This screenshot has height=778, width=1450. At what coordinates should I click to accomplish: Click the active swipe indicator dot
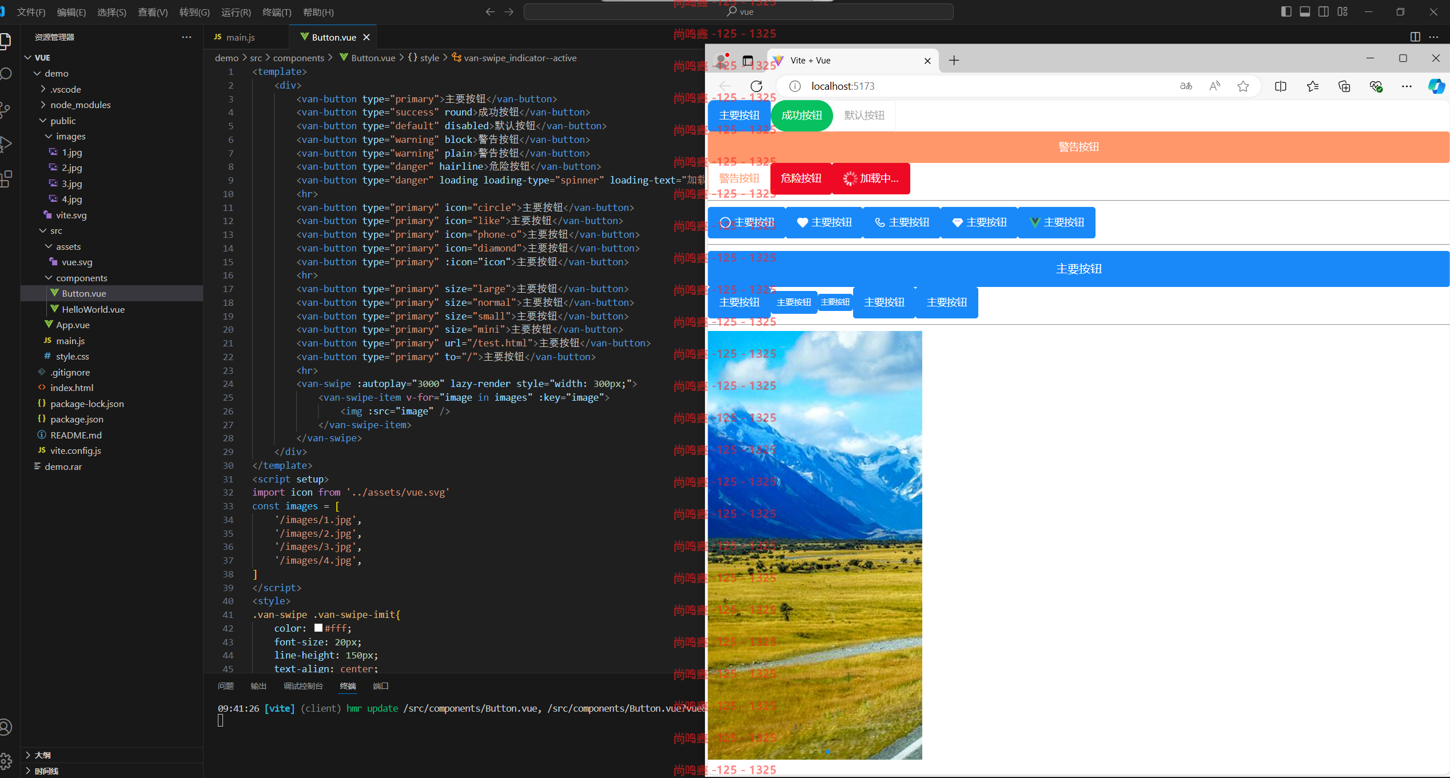[x=828, y=752]
